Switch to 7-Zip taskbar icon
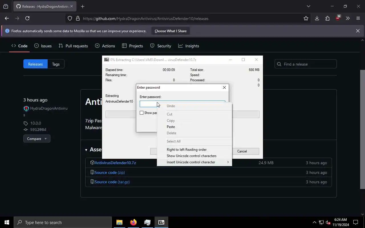This screenshot has height=228, width=365. [161, 222]
